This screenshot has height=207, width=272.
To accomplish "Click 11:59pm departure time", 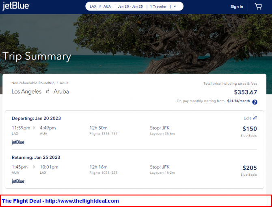I will click(x=21, y=128).
